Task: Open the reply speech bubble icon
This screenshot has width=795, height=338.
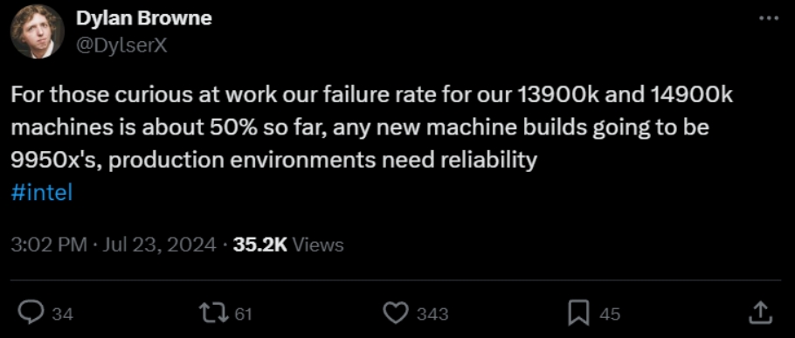Action: coord(33,314)
